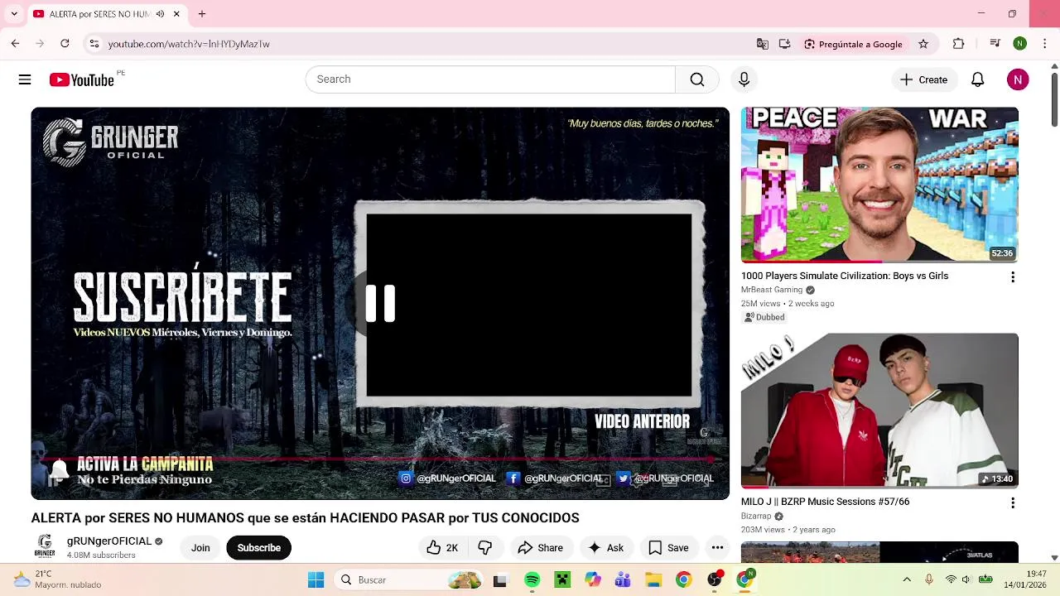
Task: Click the browser address bar URL
Action: point(189,44)
